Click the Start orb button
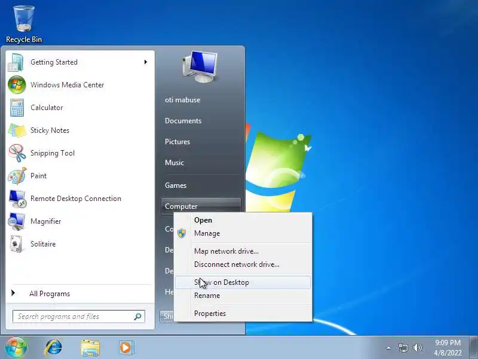478x359 pixels. point(16,347)
